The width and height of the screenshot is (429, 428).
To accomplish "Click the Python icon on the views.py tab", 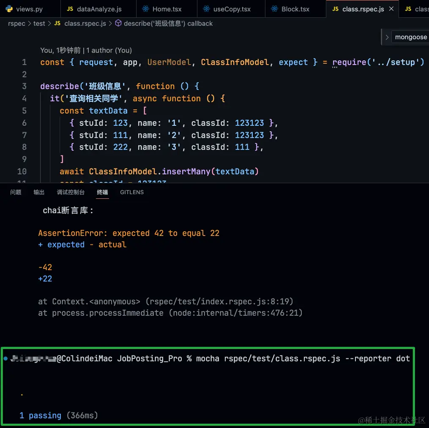I will click(x=9, y=9).
